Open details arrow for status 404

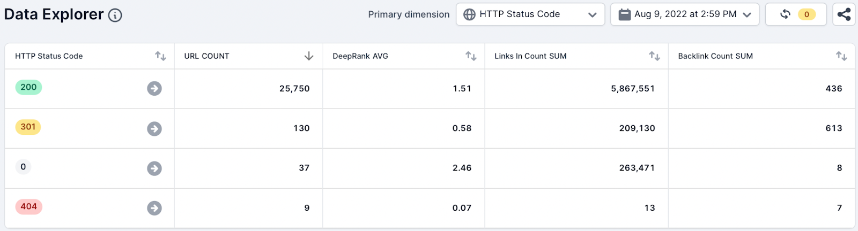[x=154, y=208]
